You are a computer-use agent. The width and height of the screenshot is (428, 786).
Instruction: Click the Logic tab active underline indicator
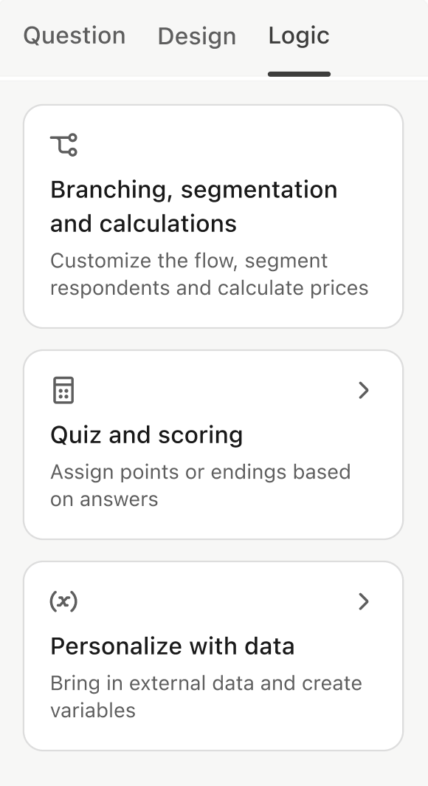299,74
